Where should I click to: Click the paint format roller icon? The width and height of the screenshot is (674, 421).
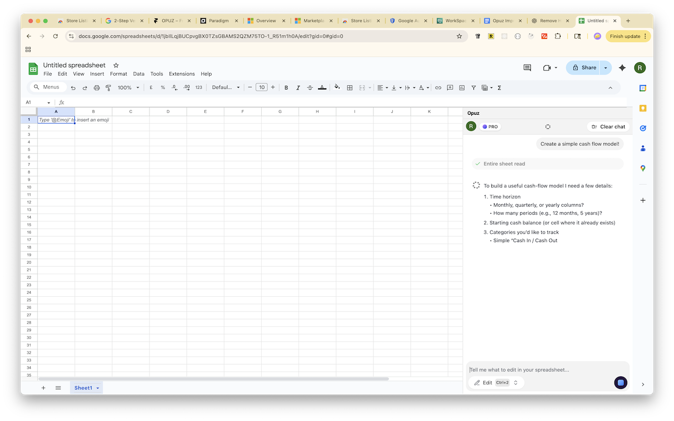click(108, 88)
